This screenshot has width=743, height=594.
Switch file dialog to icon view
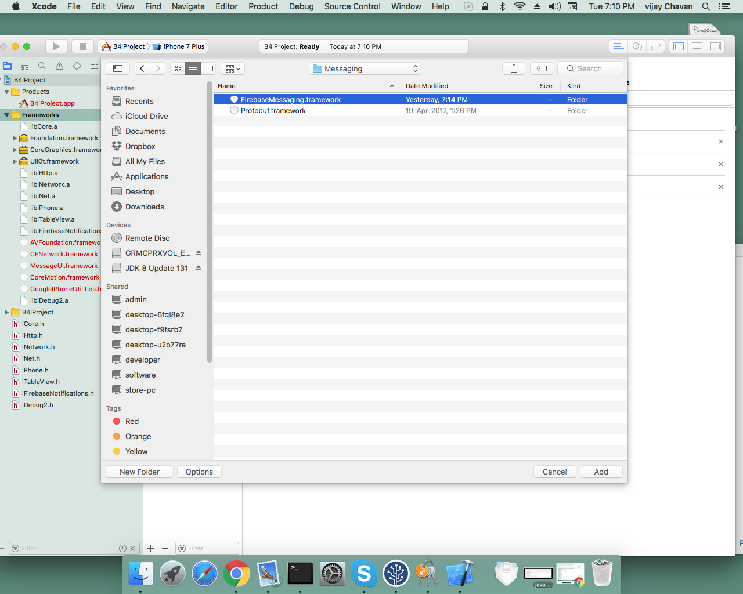(x=178, y=68)
